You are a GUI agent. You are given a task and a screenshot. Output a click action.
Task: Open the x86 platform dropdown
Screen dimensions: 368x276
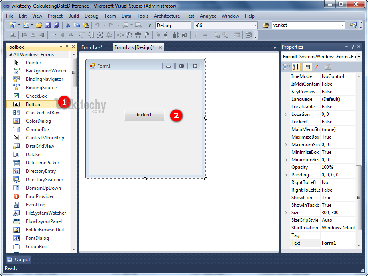pyautogui.click(x=255, y=25)
